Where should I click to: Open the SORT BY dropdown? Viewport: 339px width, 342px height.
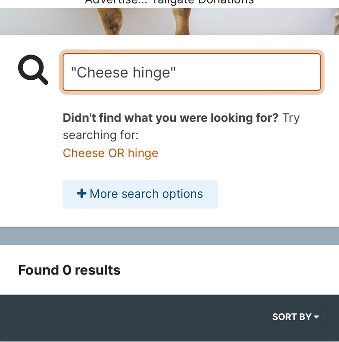pyautogui.click(x=296, y=317)
